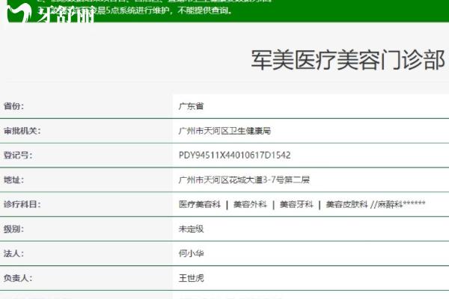449x299 pixels.
Task: Click the 负责人 label
Action: coord(18,278)
